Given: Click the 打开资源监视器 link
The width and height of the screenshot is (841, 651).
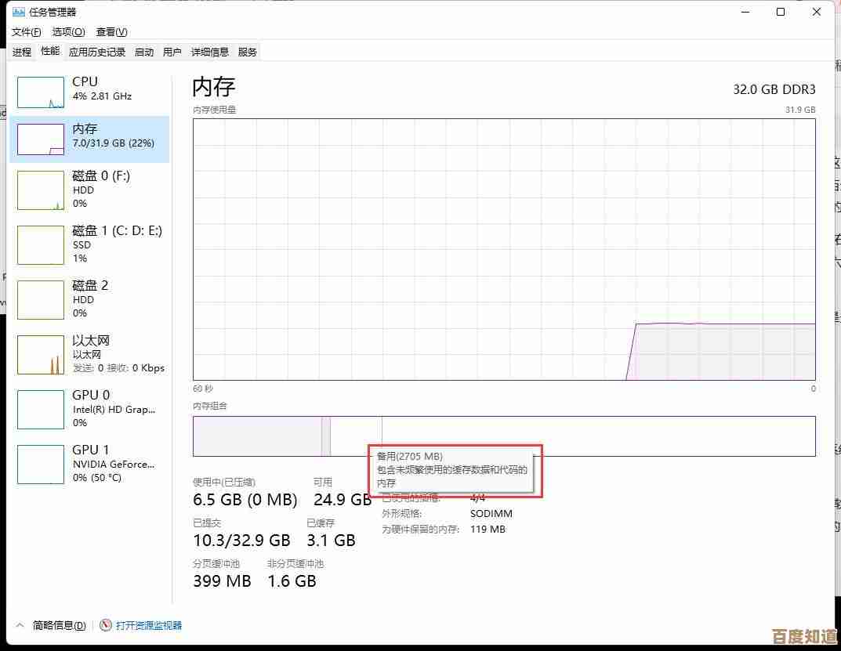Looking at the screenshot, I should 149,625.
